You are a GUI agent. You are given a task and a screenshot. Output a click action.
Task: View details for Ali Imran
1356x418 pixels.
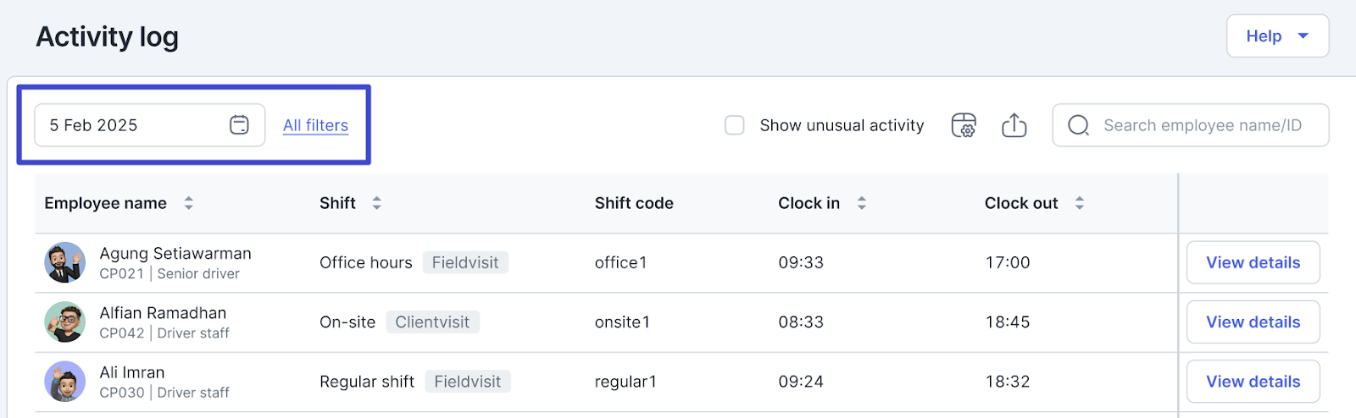[1253, 382]
